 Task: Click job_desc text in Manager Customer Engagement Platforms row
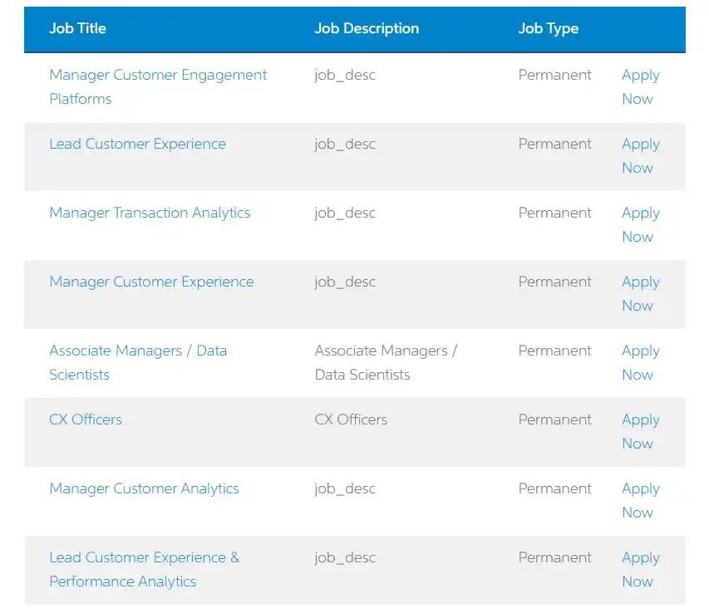[345, 75]
